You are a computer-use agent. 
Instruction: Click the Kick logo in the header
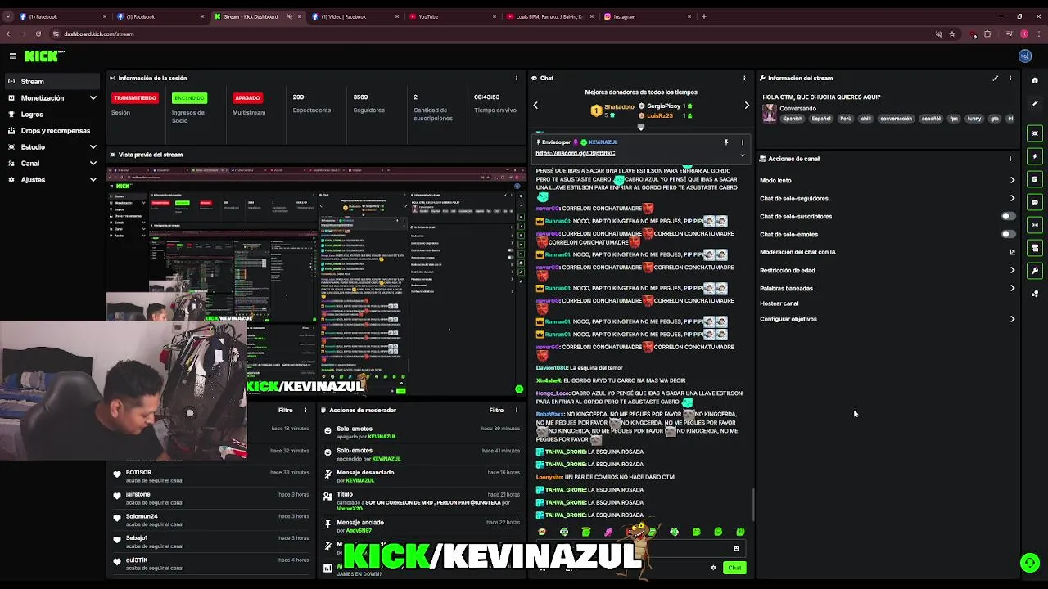pos(44,56)
